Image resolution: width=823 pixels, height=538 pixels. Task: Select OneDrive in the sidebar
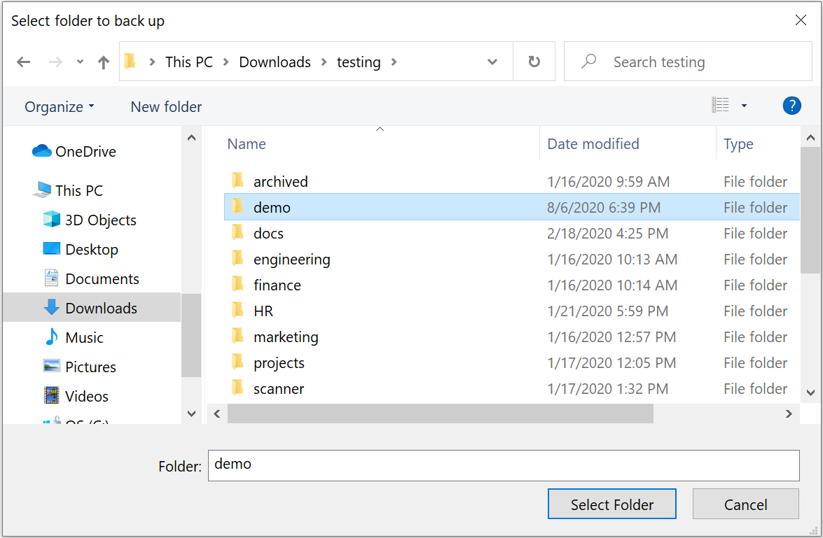[x=85, y=152]
